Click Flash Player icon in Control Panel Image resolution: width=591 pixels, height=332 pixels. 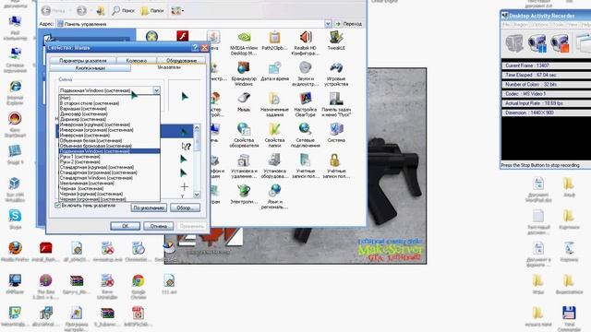pos(183,36)
